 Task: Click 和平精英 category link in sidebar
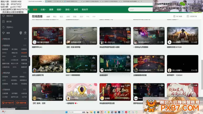[x=14, y=93]
